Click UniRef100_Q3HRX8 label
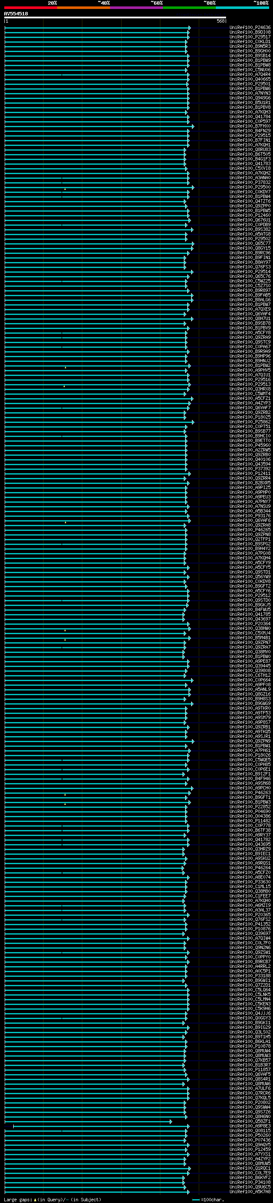This screenshot has height=1203, width=273. (250, 389)
